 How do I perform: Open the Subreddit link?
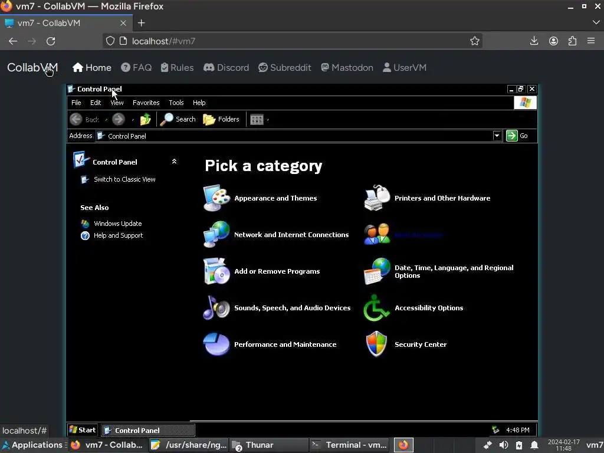click(x=285, y=67)
